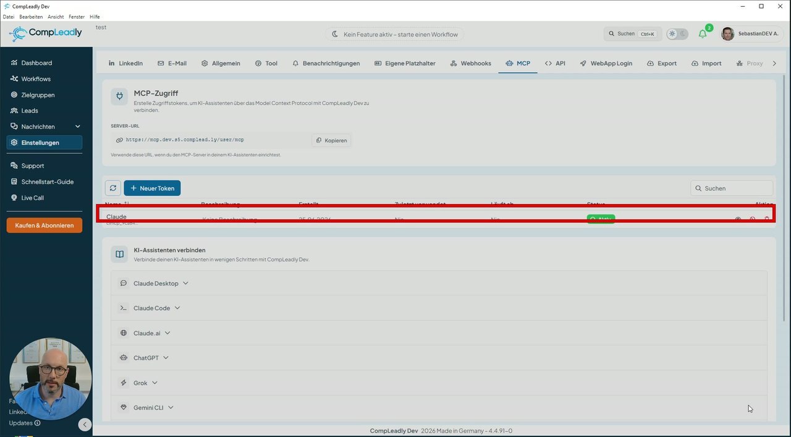Expand the Claude Desktop section
The height and width of the screenshot is (437, 791).
(x=439, y=283)
